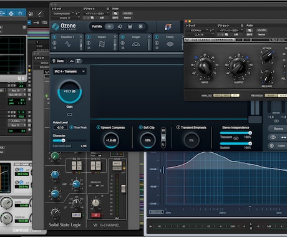Open the CLA-76 window preset dropdown
Screen dimensions: 287x237
(x=230, y=31)
